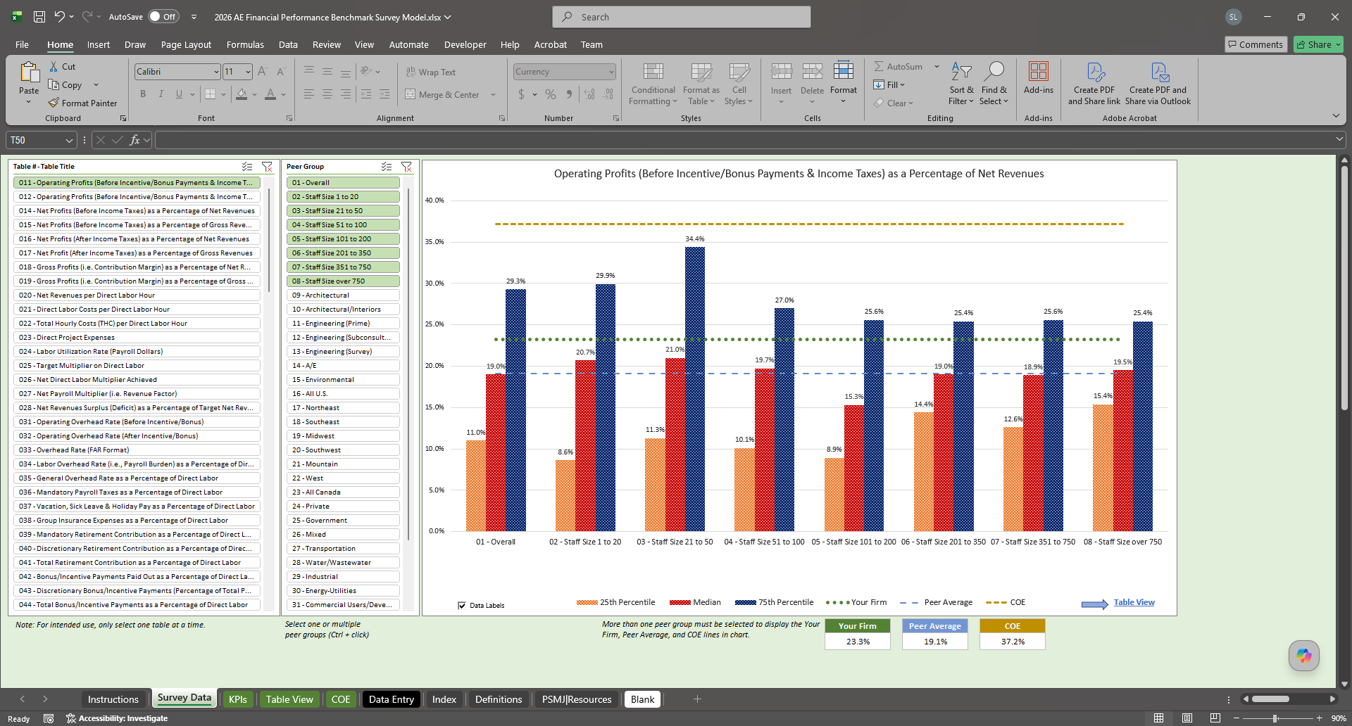
Task: Click the Percent Style icon
Action: pos(551,94)
